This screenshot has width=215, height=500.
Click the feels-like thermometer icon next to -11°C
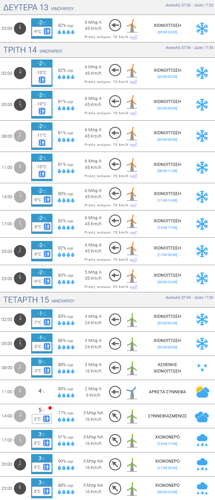tap(42, 143)
